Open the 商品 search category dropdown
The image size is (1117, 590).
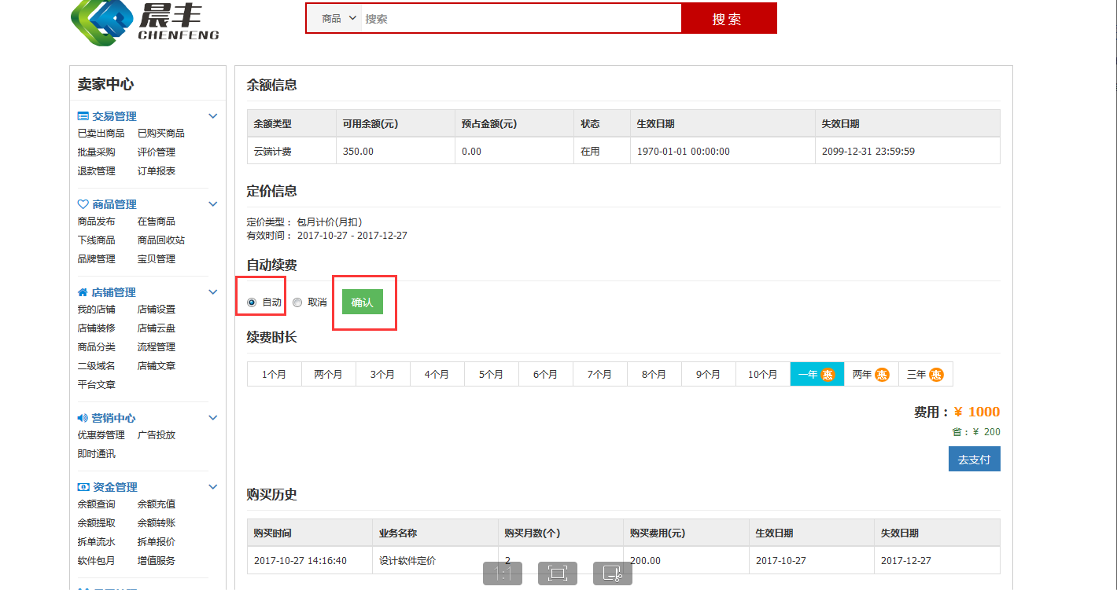[x=339, y=18]
